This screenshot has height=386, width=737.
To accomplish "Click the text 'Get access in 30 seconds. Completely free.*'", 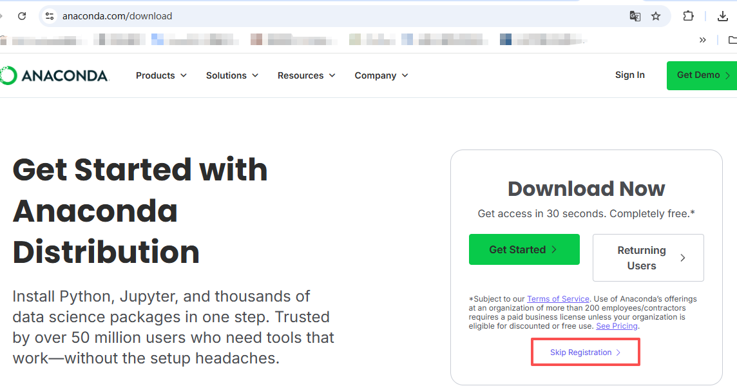I will 586,214.
